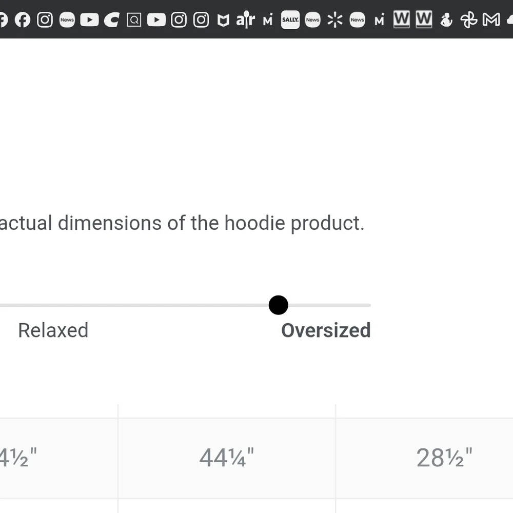This screenshot has height=513, width=513.
Task: Select the Relaxed fit option
Action: click(x=53, y=330)
